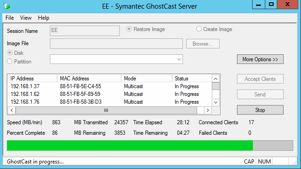Viewport: 301px width, 169px height.
Task: Stop the GhostCast session
Action: [x=260, y=110]
